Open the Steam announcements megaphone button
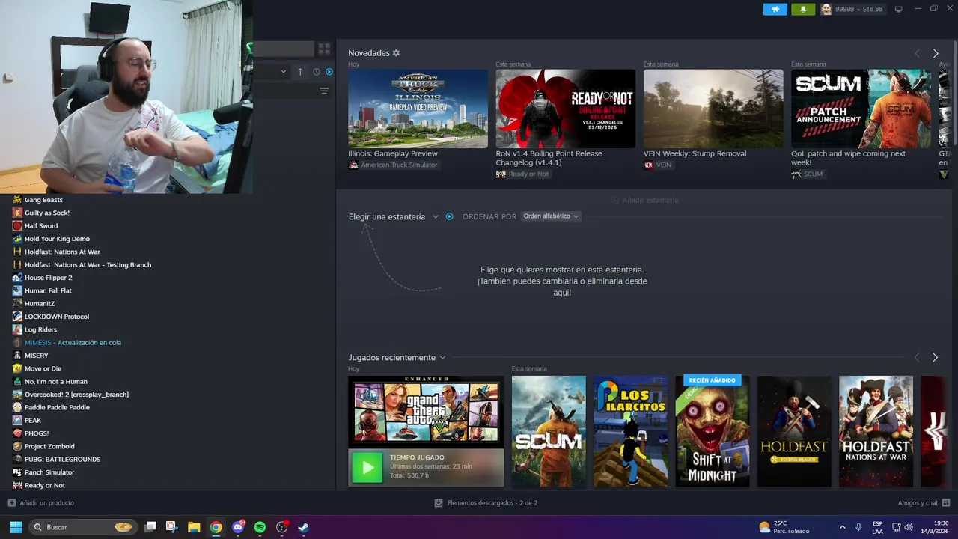Viewport: 958px width, 539px height. tap(775, 9)
